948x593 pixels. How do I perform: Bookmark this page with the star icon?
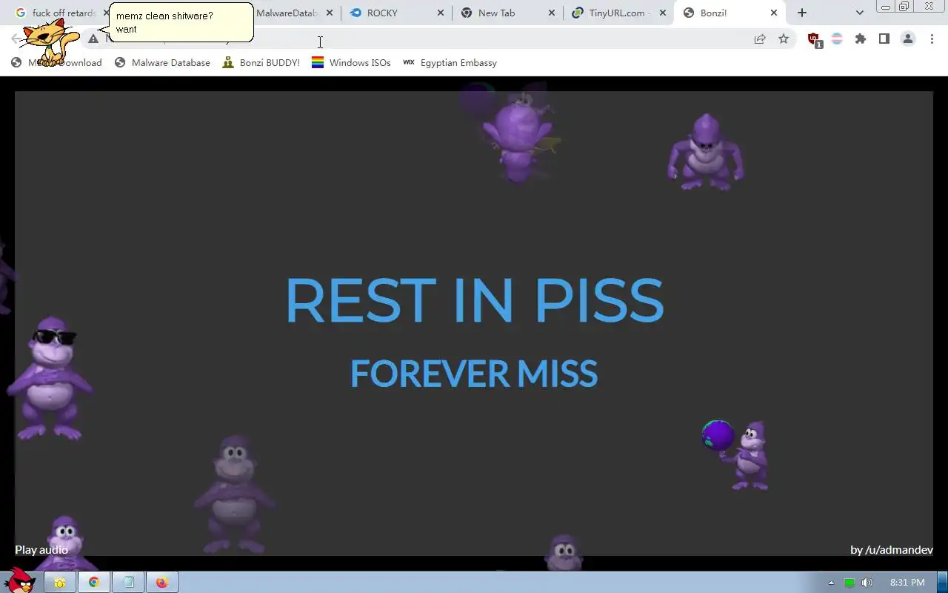pyautogui.click(x=784, y=39)
